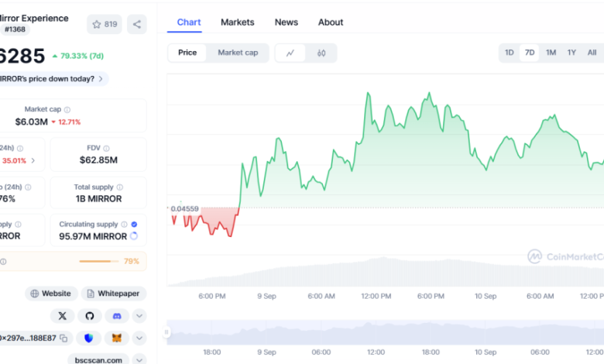Switch to the News tab

(287, 22)
